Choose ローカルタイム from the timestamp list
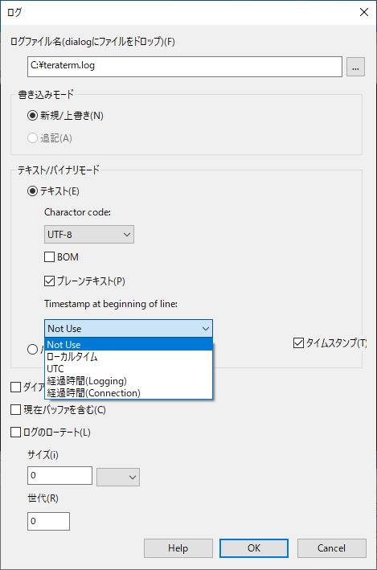The width and height of the screenshot is (377, 570). coord(129,357)
